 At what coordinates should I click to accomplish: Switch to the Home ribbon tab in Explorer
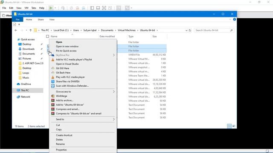[29, 20]
